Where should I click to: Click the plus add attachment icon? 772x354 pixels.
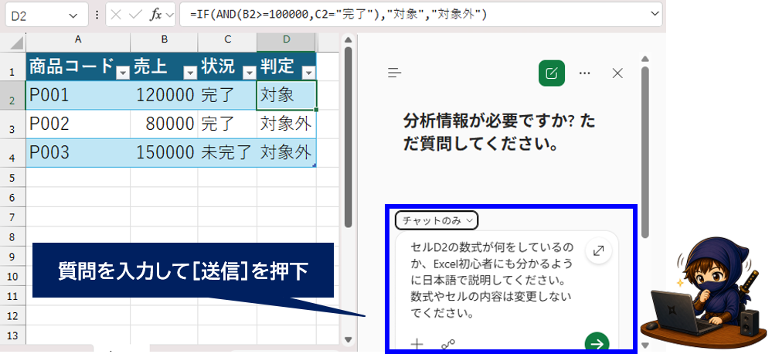(417, 344)
